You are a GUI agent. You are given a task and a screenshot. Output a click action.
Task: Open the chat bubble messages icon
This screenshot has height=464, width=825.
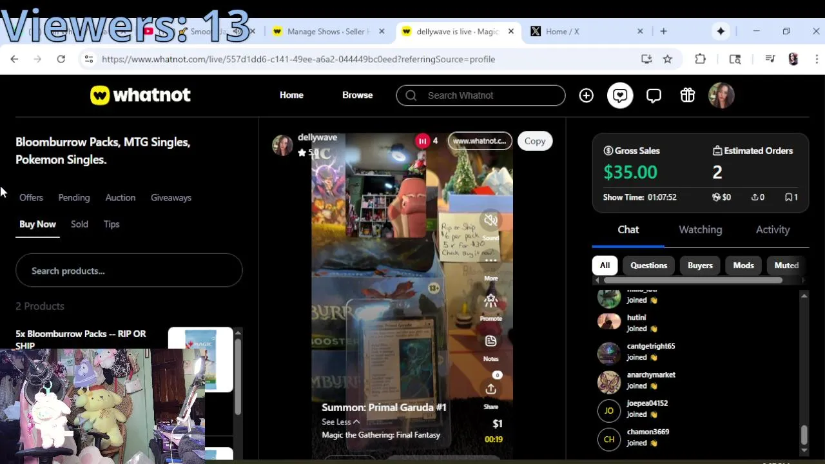(x=654, y=96)
